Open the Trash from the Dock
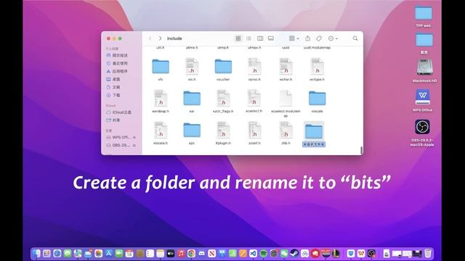 click(x=428, y=253)
